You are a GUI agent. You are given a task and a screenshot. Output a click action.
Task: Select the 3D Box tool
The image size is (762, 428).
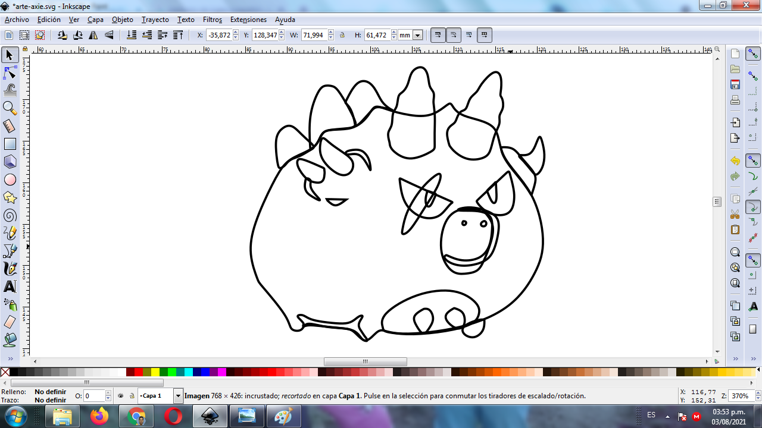(10, 162)
